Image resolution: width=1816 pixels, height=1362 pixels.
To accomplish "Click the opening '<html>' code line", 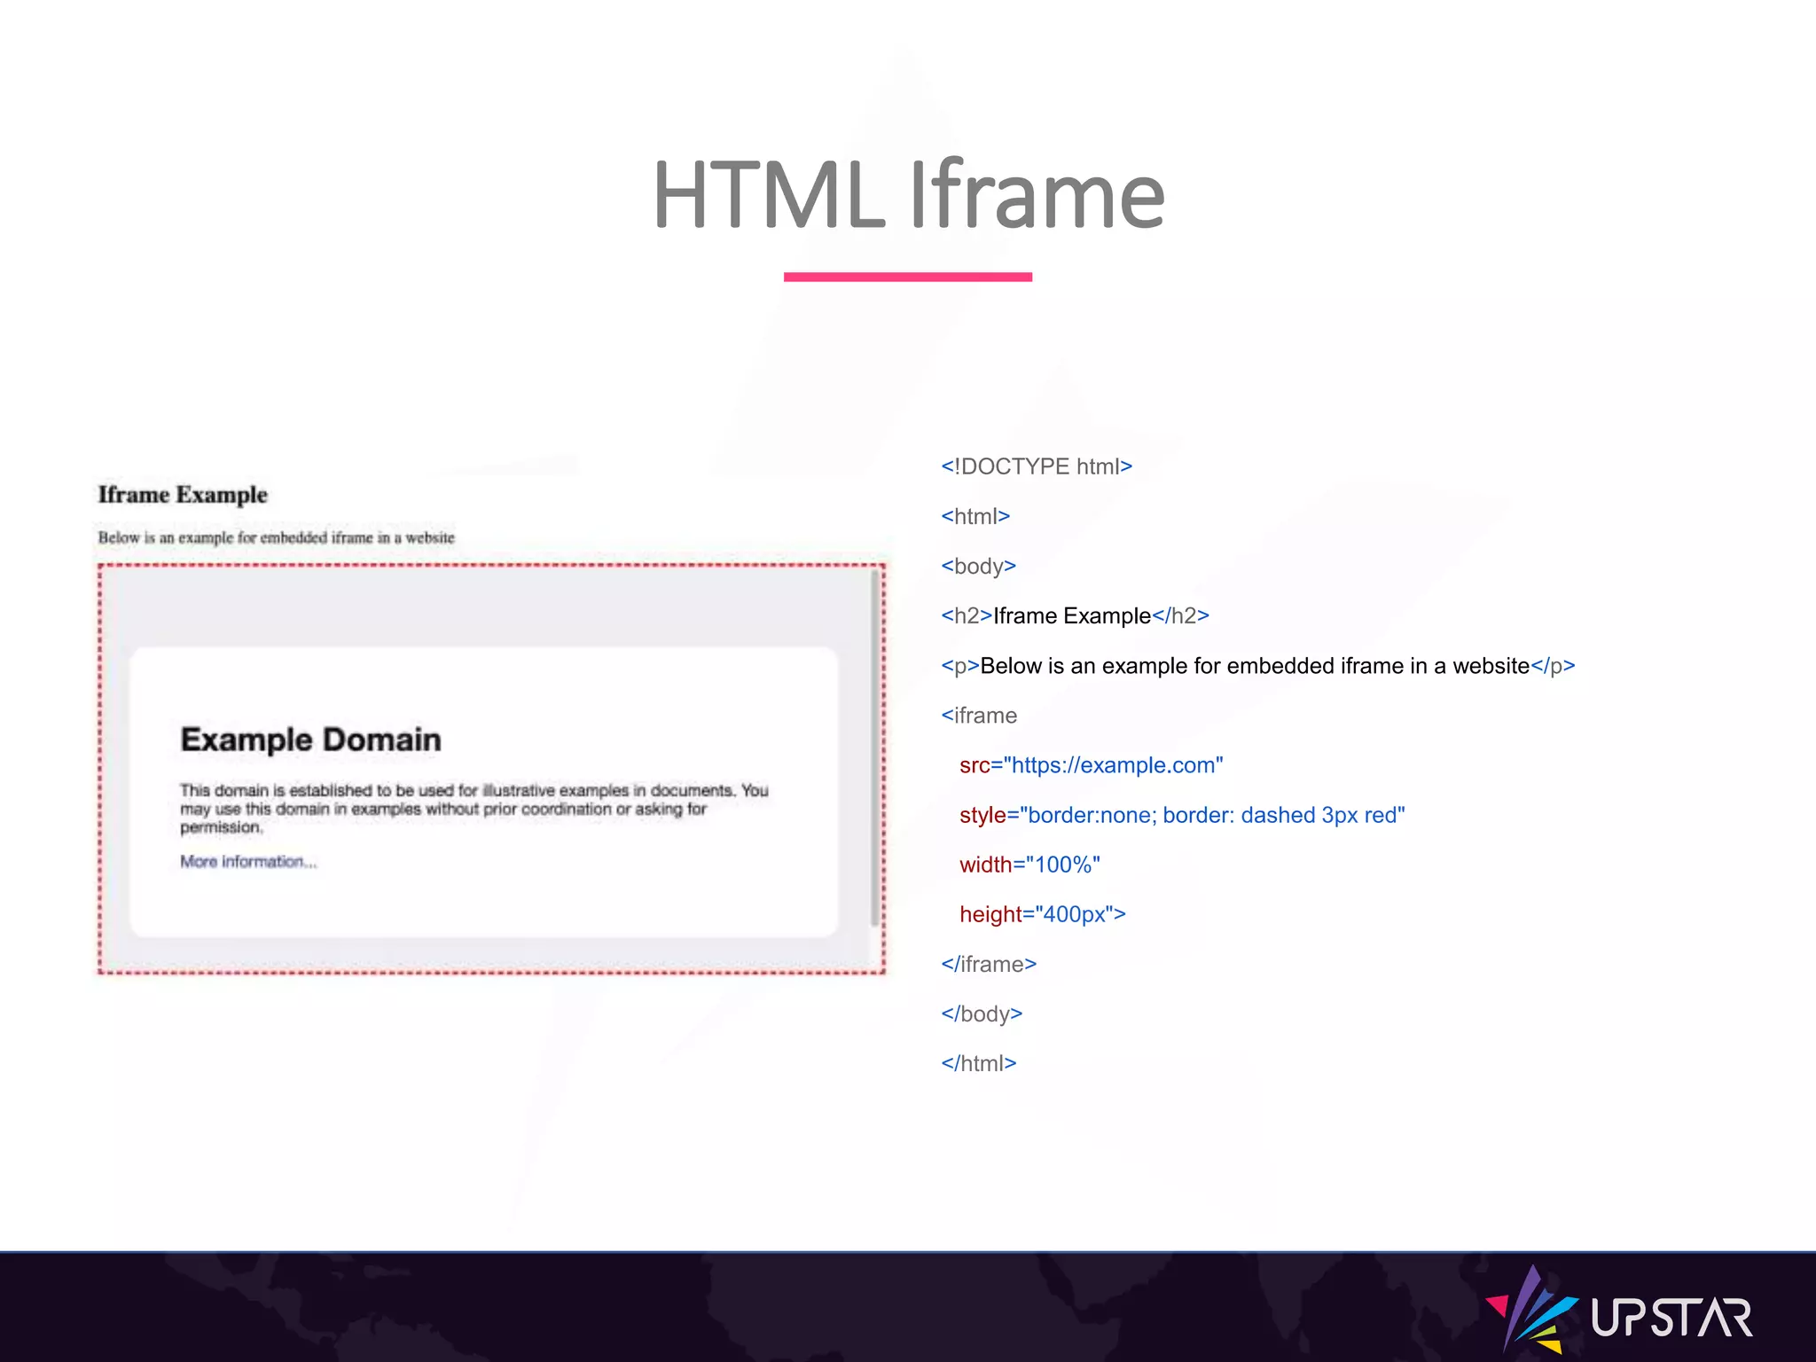I will (x=975, y=516).
